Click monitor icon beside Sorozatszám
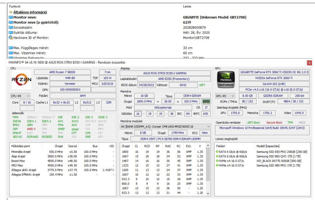The height and width of the screenshot is (200, 315). 11,28
